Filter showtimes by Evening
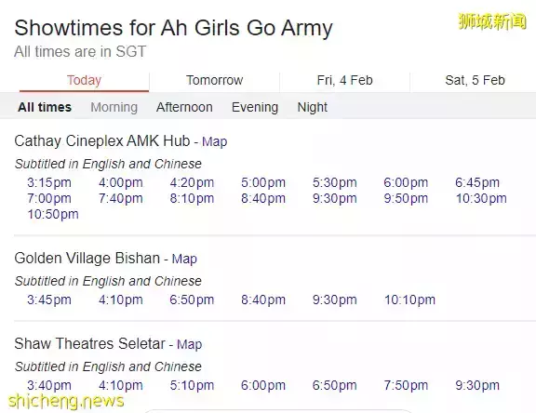536x413 pixels. click(x=255, y=107)
